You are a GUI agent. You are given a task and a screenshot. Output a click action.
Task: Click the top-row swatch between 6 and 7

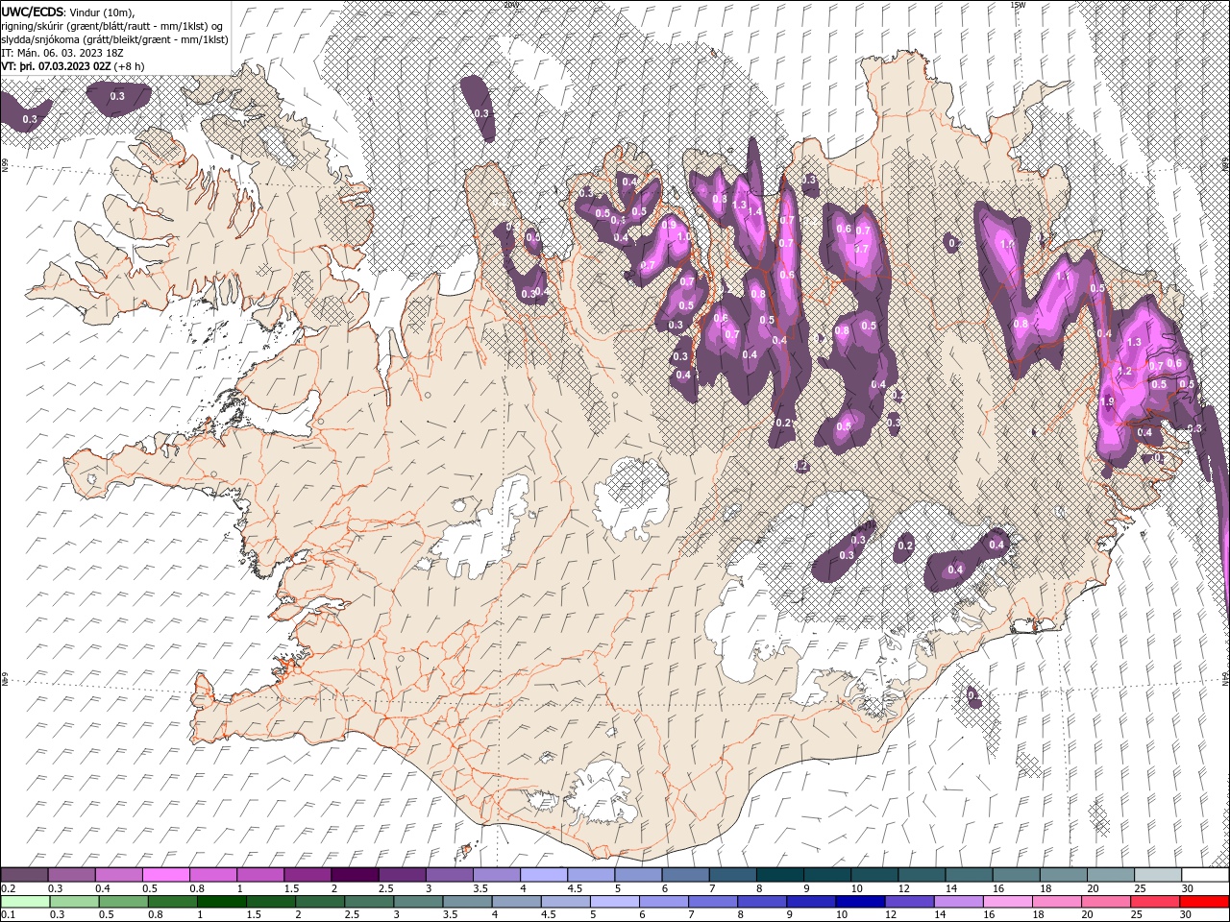click(686, 875)
